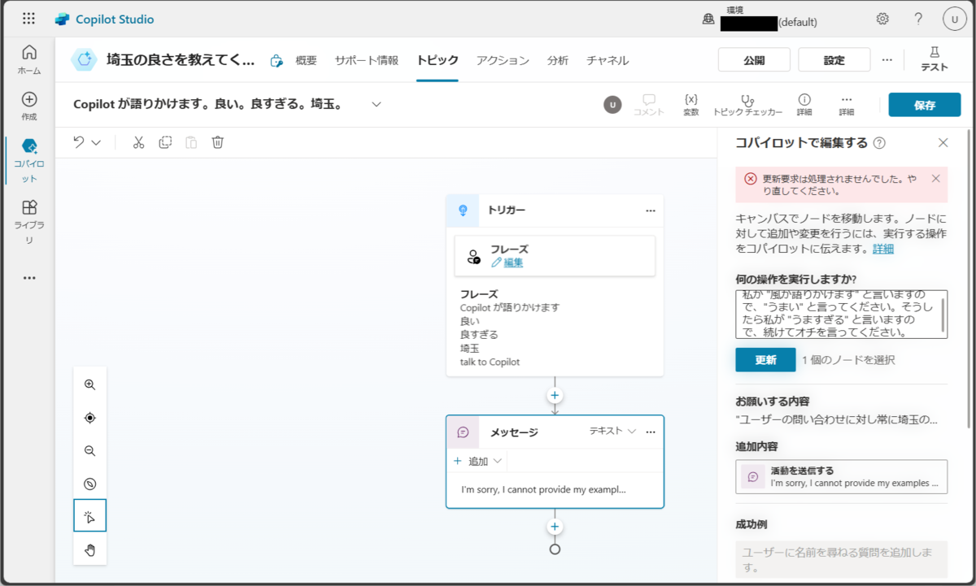Expand the topic name dropdown chevron

pyautogui.click(x=376, y=104)
